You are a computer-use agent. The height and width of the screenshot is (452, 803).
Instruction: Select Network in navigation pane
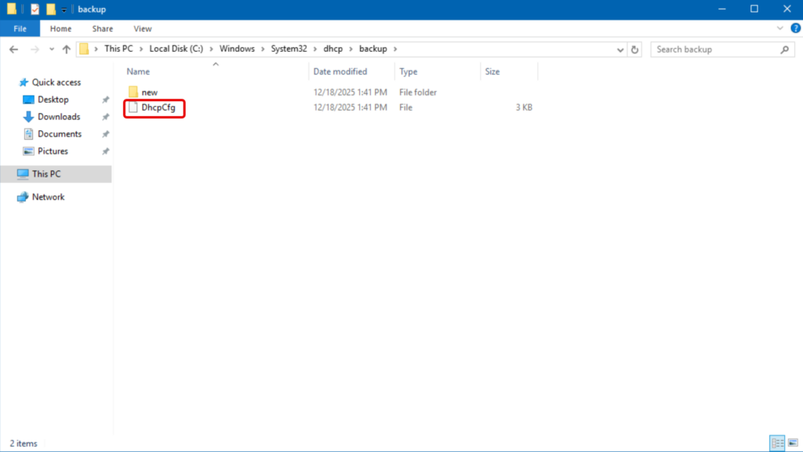[48, 197]
